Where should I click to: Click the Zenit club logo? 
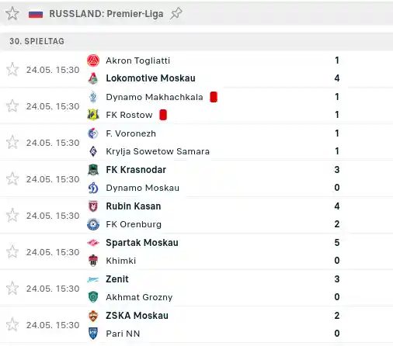[93, 279]
